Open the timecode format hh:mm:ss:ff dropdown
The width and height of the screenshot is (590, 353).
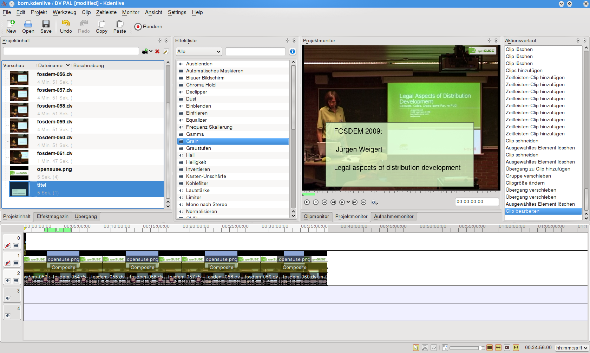[570, 347]
